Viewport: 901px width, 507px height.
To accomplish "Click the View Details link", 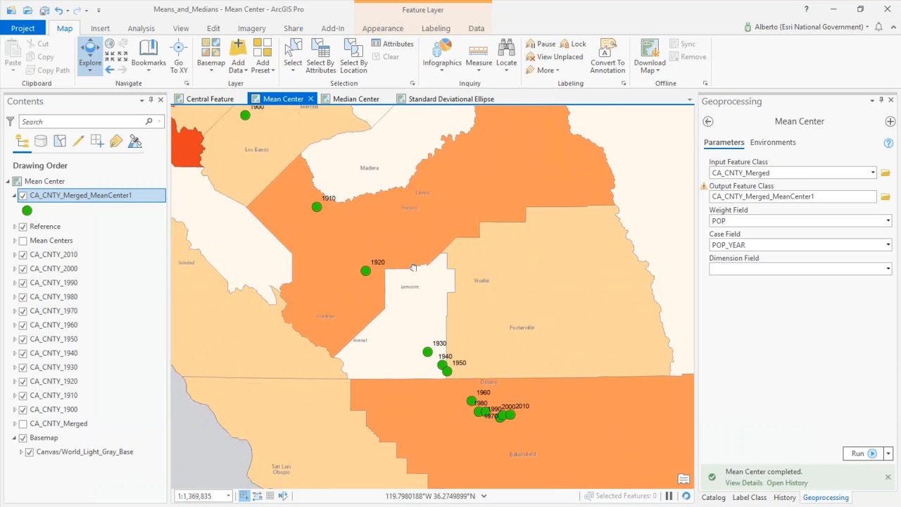I will coord(744,483).
